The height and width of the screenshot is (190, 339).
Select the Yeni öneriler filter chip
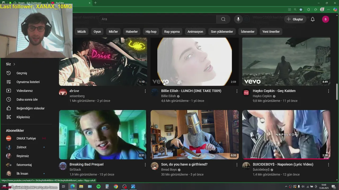point(271,32)
